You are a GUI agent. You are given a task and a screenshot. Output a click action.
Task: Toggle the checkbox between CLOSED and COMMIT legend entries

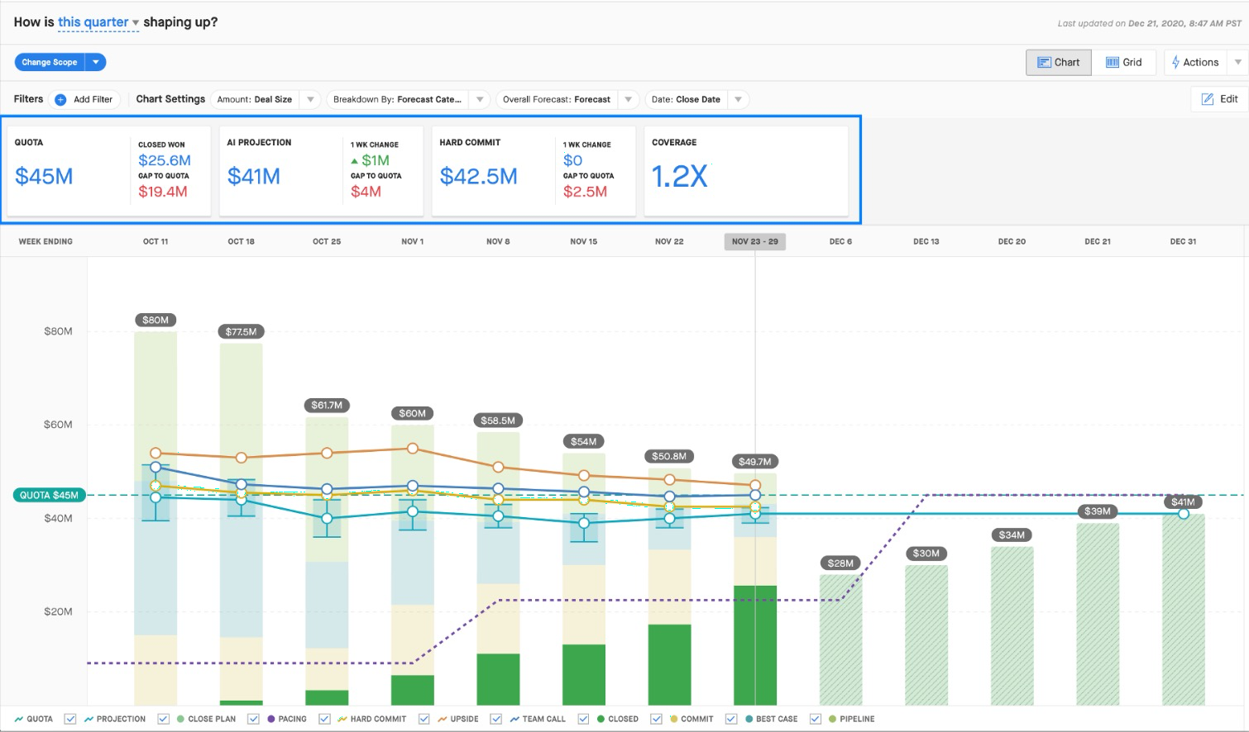pos(656,719)
